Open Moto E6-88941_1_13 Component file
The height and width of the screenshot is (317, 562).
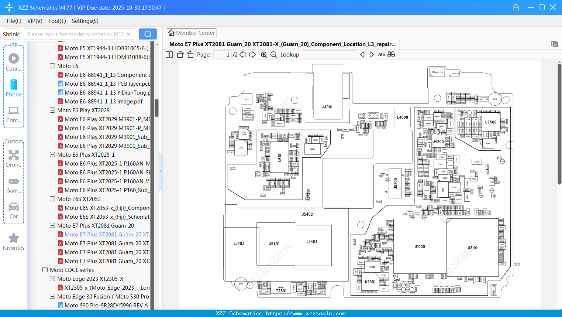[x=104, y=75]
